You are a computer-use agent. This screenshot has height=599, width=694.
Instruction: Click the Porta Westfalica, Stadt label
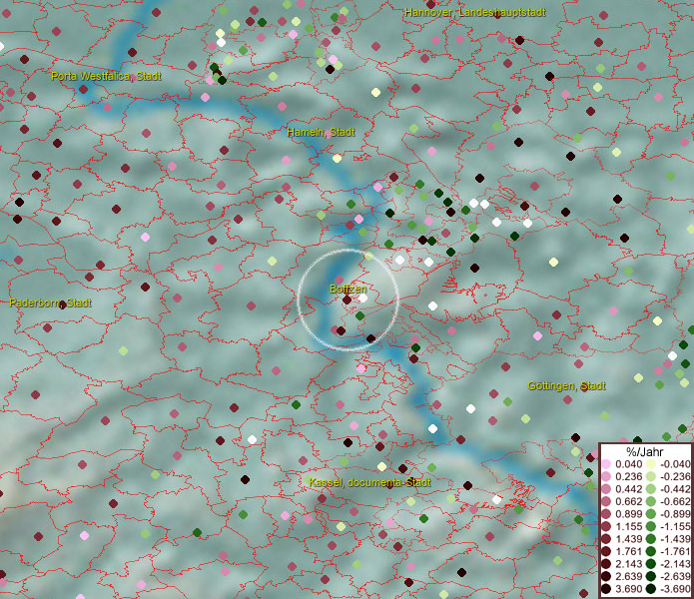[x=106, y=76]
